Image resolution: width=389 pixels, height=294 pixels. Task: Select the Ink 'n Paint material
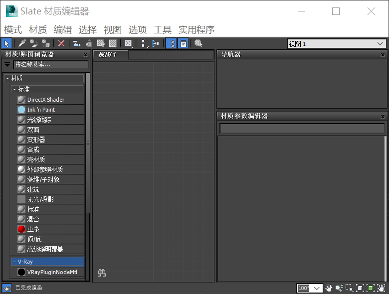50,110
